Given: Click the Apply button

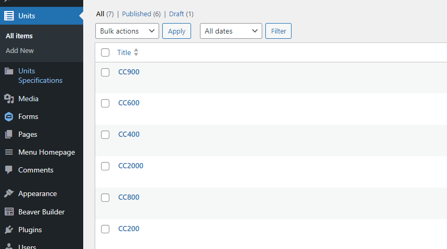Looking at the screenshot, I should point(177,31).
